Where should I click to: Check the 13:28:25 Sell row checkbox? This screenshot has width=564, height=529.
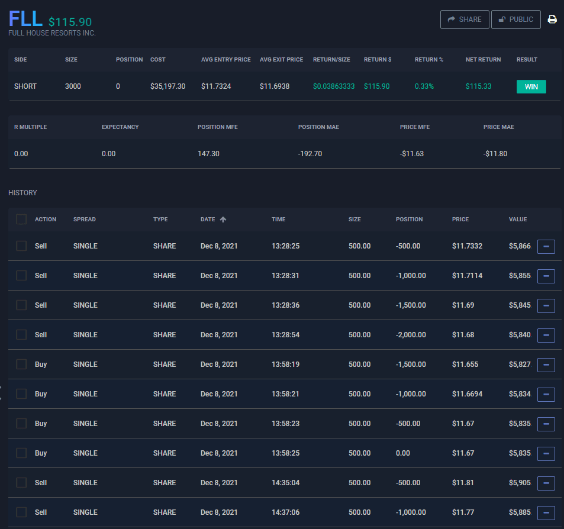point(21,246)
